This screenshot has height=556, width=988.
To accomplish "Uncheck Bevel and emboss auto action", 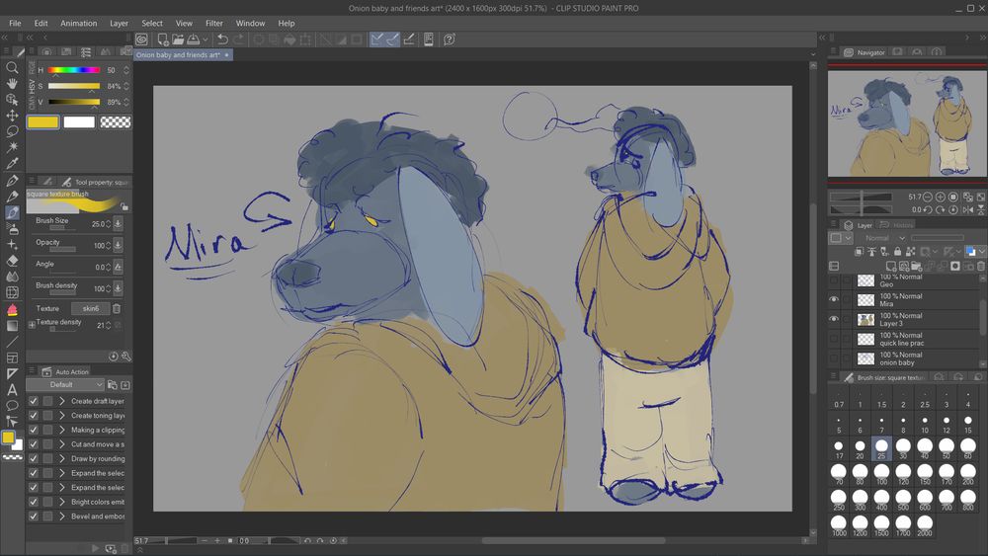I will click(34, 516).
